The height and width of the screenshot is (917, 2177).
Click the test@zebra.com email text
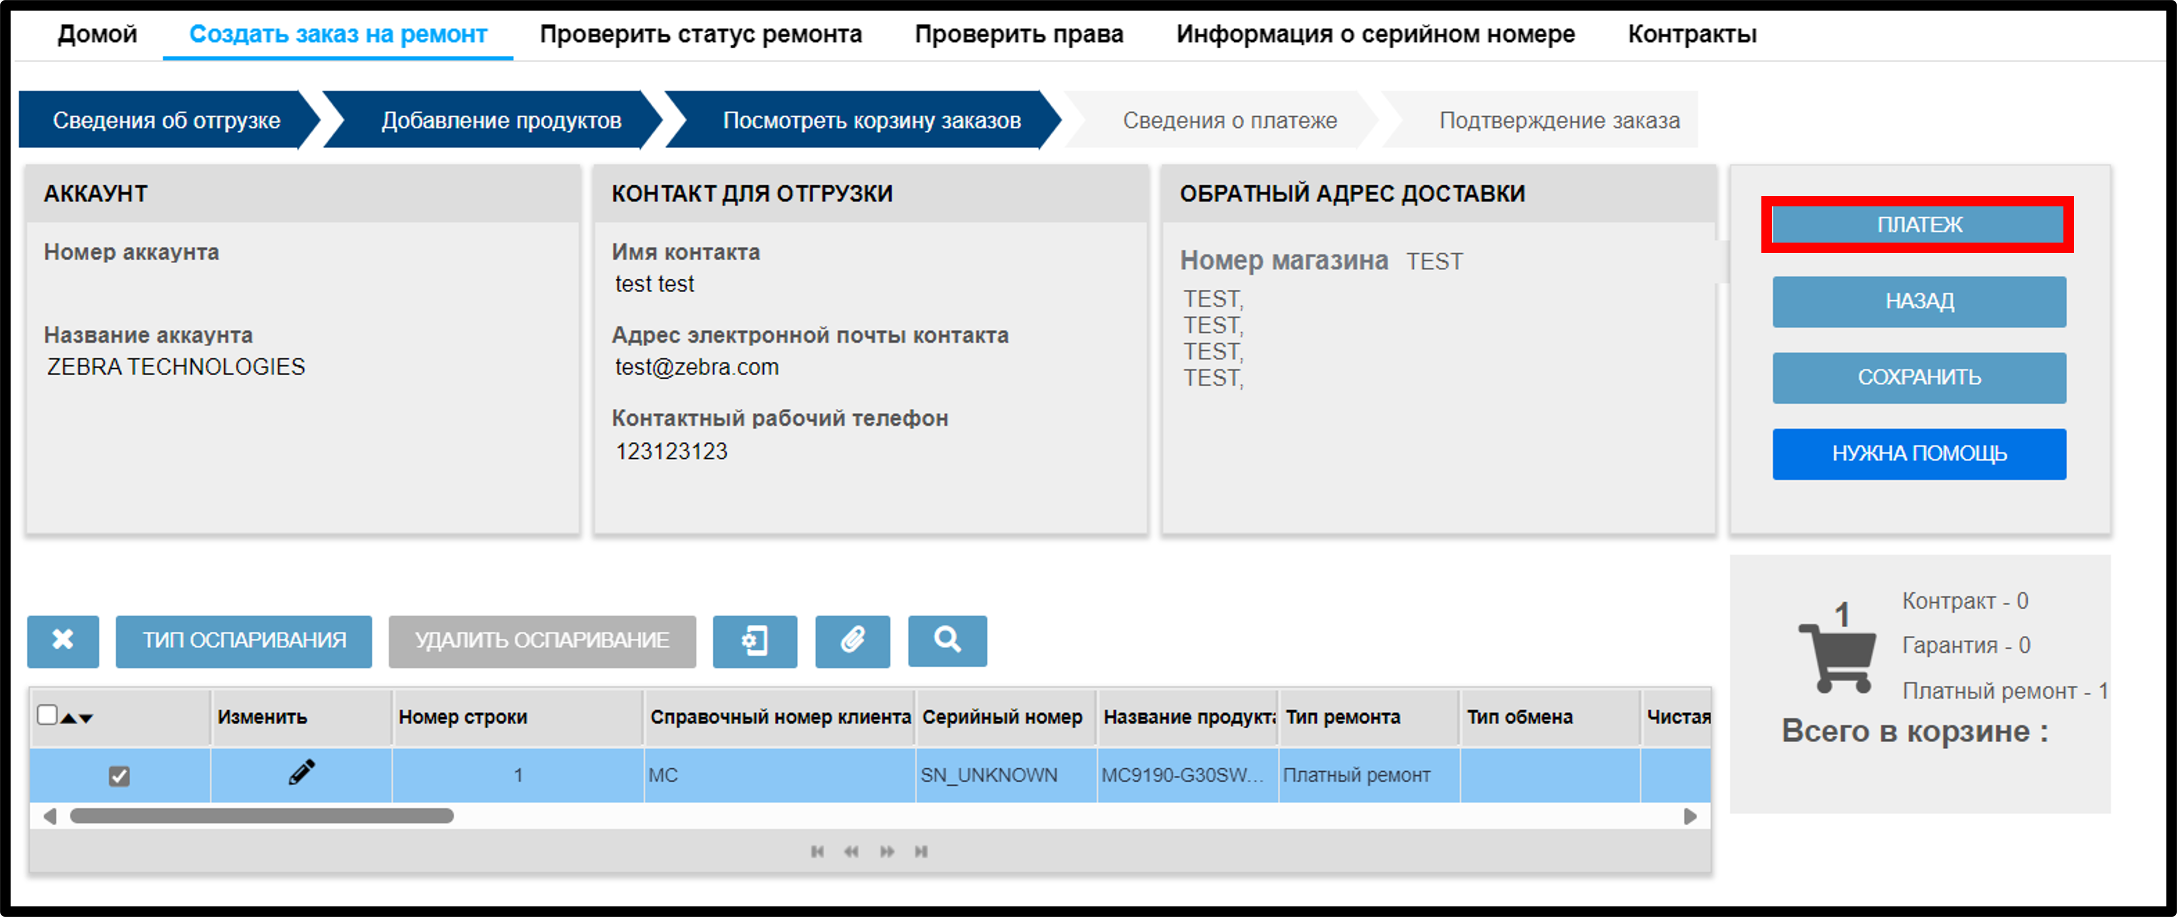[697, 367]
